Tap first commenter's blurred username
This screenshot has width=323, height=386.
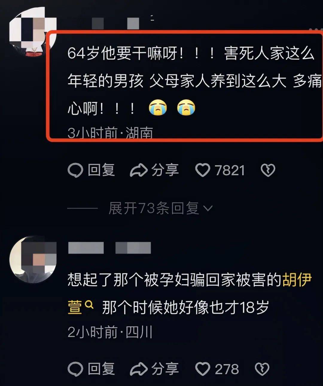pos(115,23)
